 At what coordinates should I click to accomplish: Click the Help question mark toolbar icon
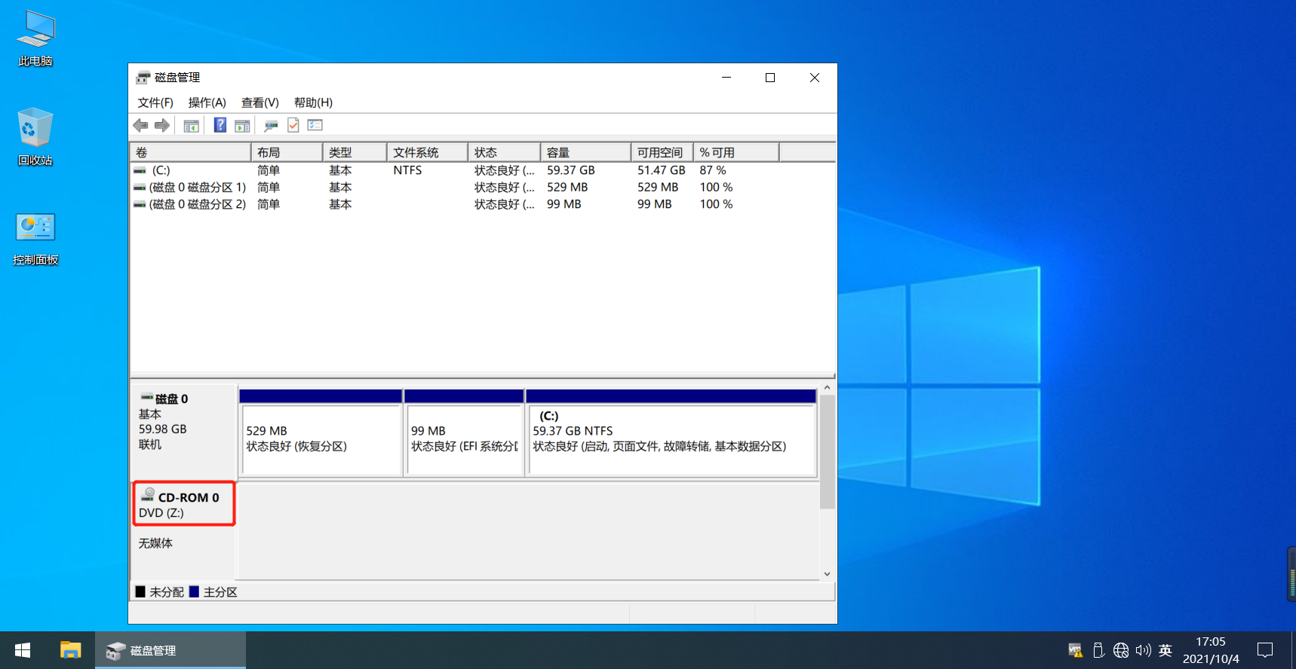pos(220,126)
